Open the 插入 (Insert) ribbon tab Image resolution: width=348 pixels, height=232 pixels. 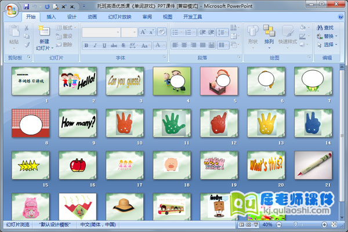pyautogui.click(x=51, y=17)
